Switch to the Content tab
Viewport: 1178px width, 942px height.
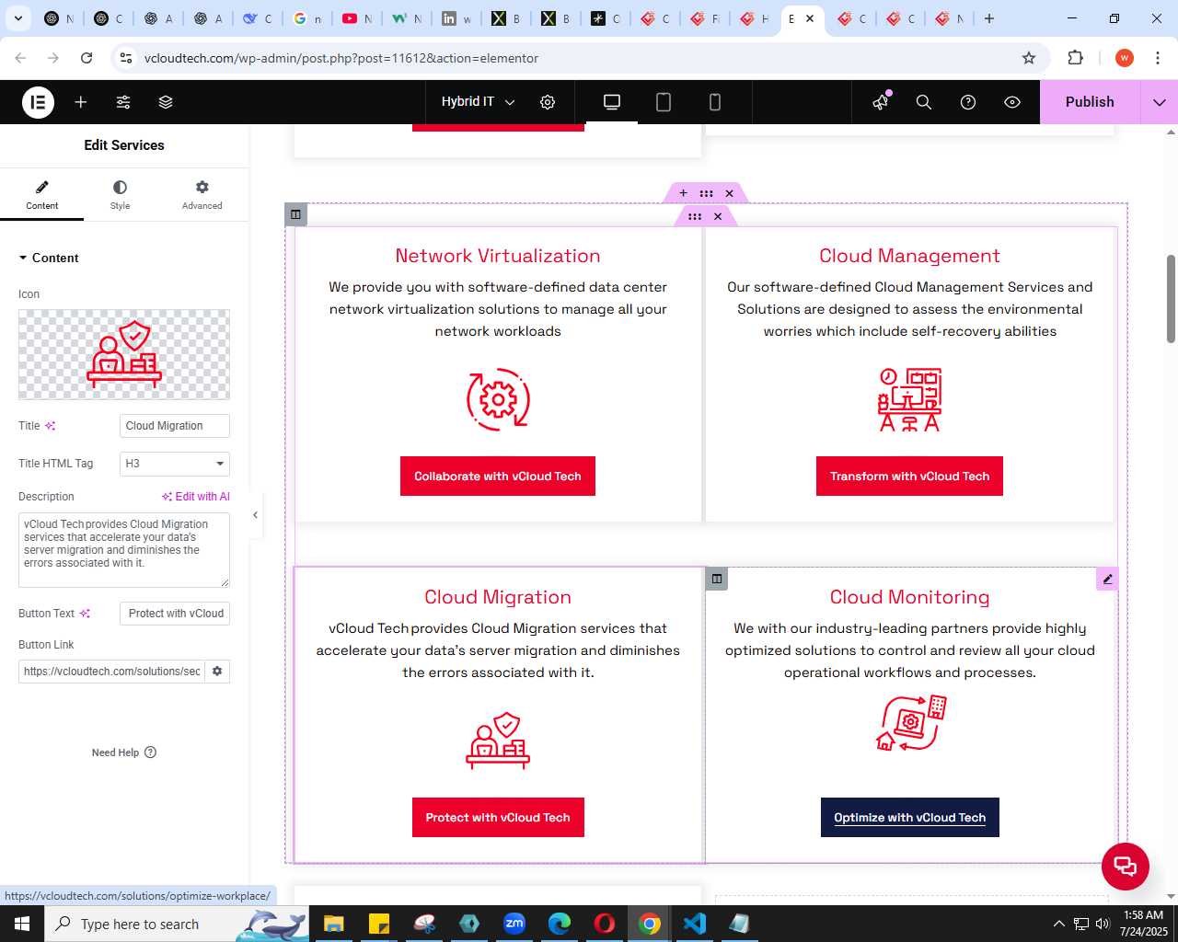click(x=42, y=195)
